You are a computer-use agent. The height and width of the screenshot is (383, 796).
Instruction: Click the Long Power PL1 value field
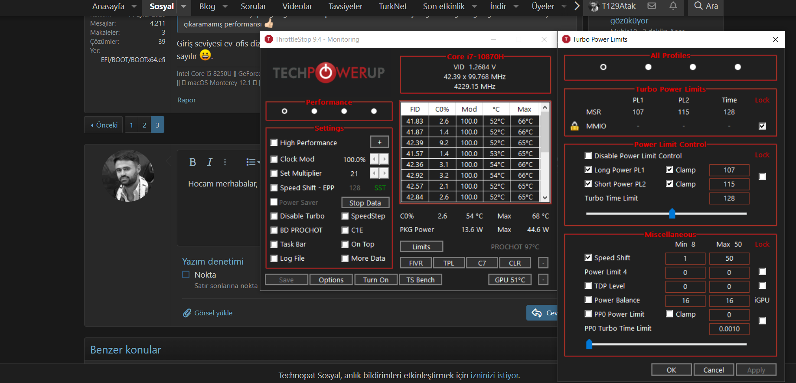[729, 170]
